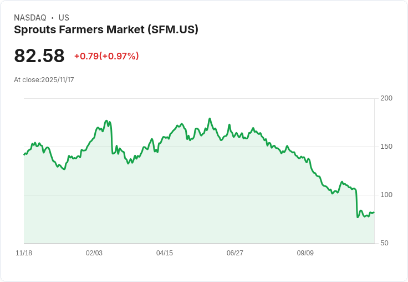Click the lowest point of the price line
Viewport: 408px width, 282px height.
pos(358,217)
